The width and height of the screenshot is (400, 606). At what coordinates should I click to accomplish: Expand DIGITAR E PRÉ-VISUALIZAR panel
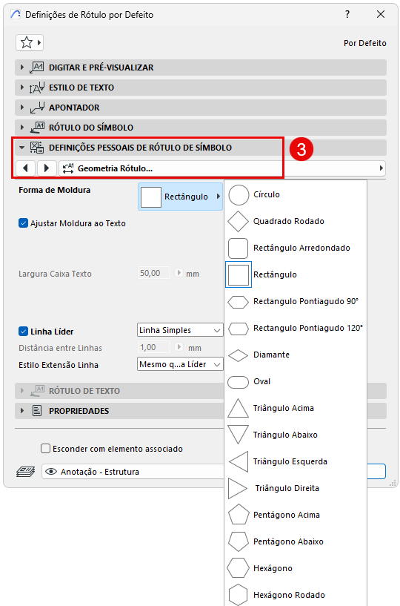201,67
